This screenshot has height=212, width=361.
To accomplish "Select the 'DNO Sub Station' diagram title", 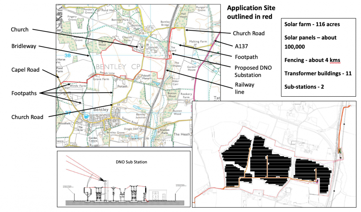I will point(131,162).
